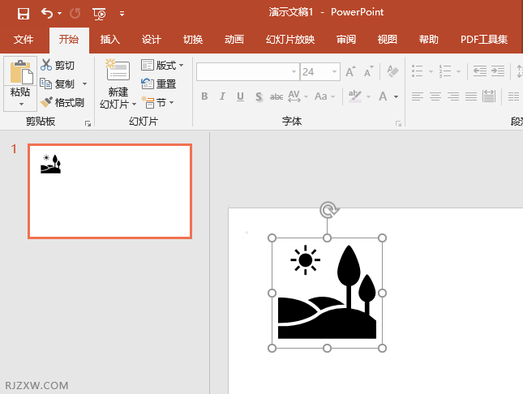This screenshot has width=523, height=394.
Task: Click the Undo arrow icon
Action: (x=46, y=13)
